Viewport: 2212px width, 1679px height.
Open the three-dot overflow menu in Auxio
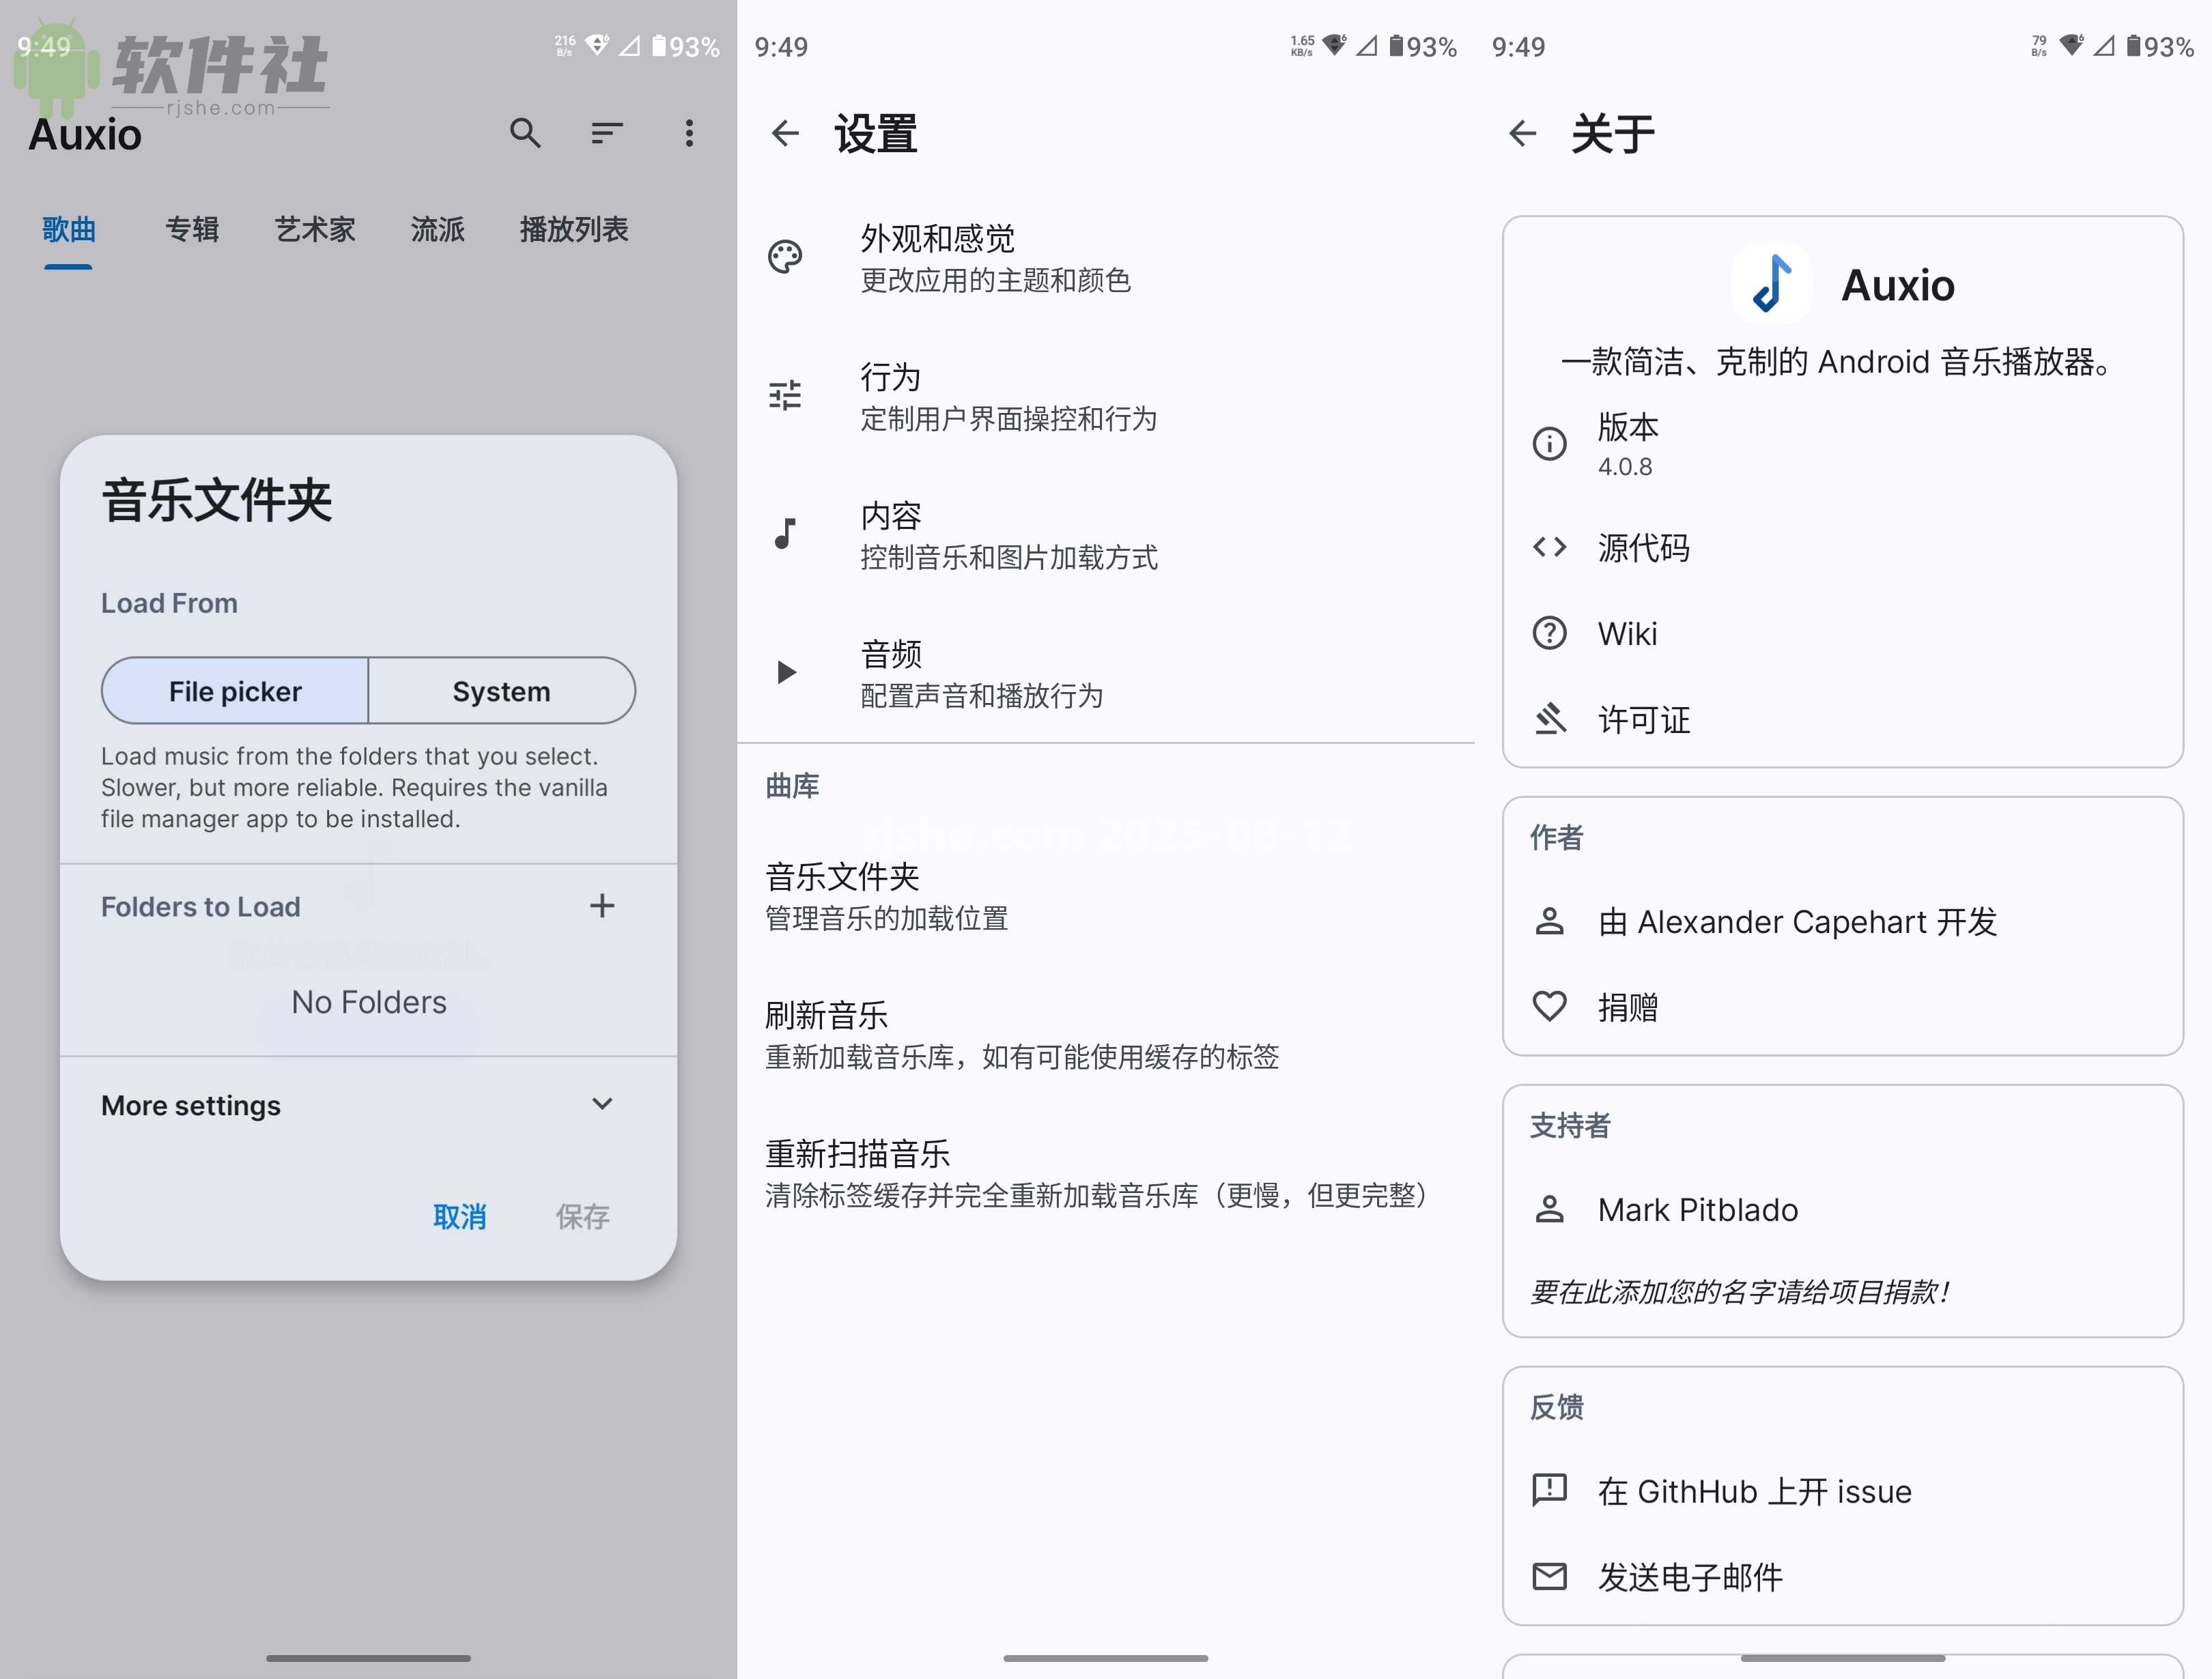689,133
